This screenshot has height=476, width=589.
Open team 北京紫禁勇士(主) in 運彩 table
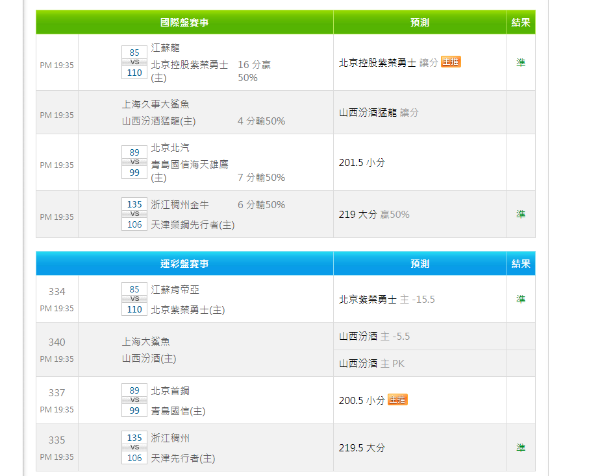pyautogui.click(x=188, y=310)
